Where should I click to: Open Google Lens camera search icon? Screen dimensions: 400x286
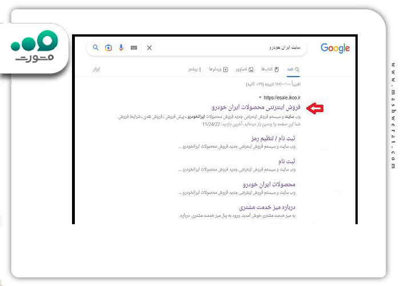click(x=109, y=47)
